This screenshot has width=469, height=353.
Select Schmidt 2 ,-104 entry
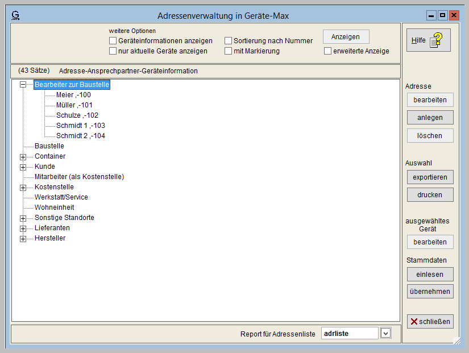pos(80,136)
